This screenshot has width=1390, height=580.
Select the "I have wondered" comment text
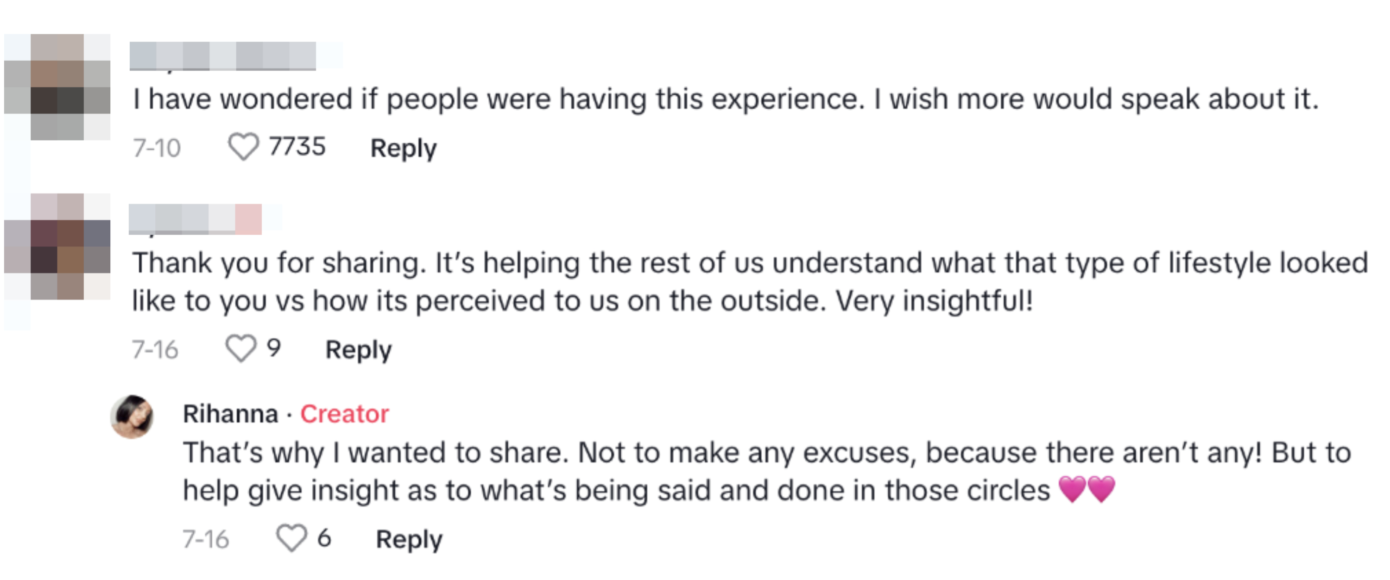pyautogui.click(x=725, y=99)
